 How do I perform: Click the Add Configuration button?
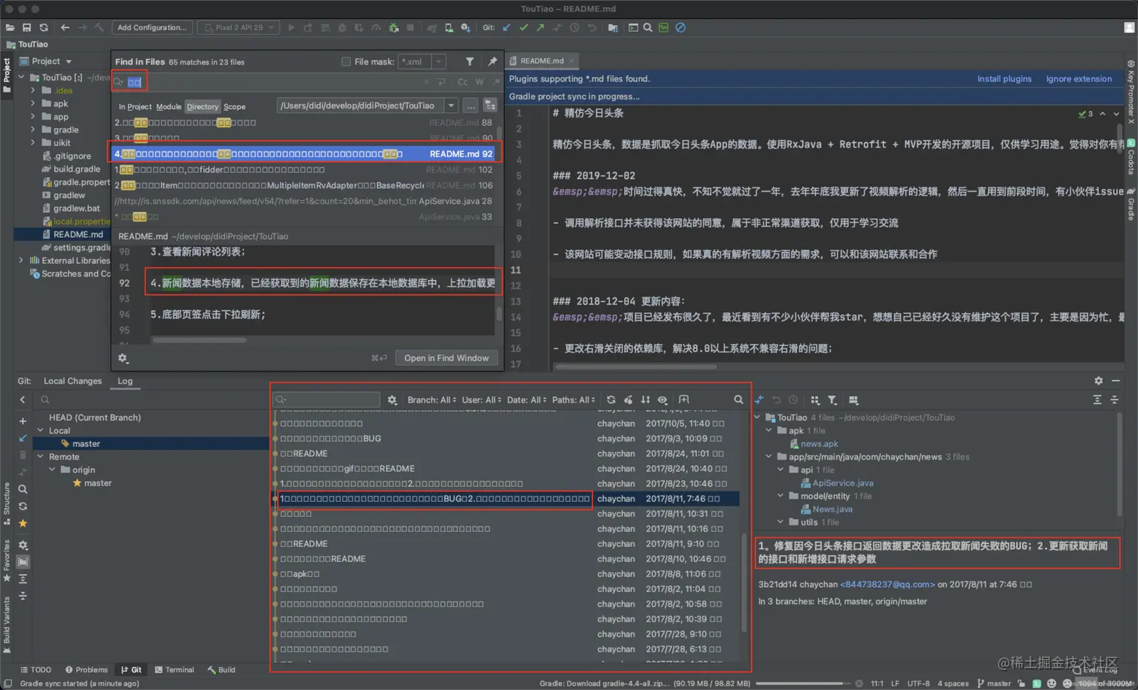click(152, 28)
